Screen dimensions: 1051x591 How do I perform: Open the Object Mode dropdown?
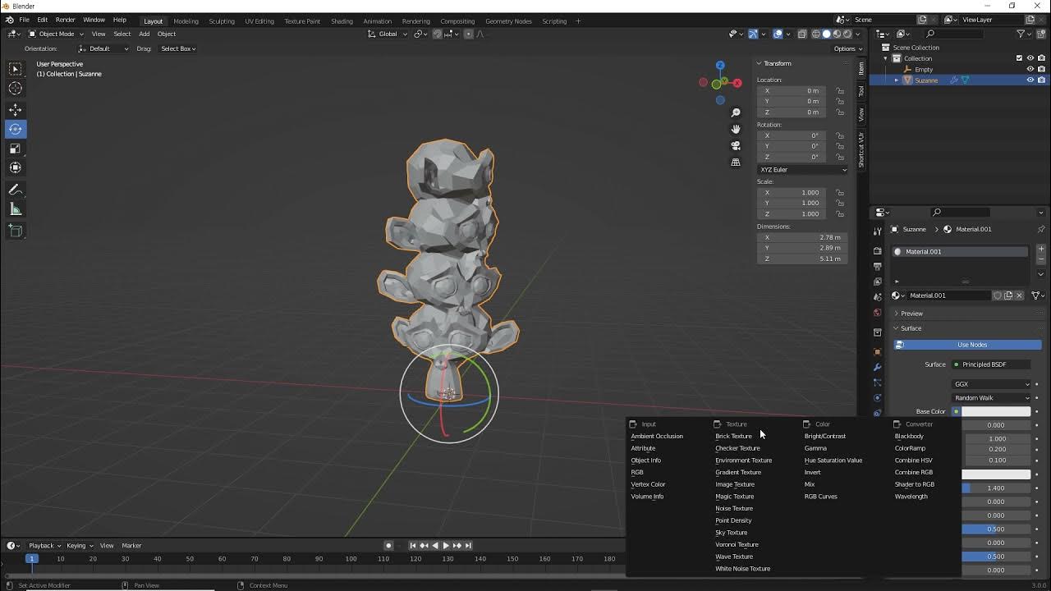pos(54,34)
